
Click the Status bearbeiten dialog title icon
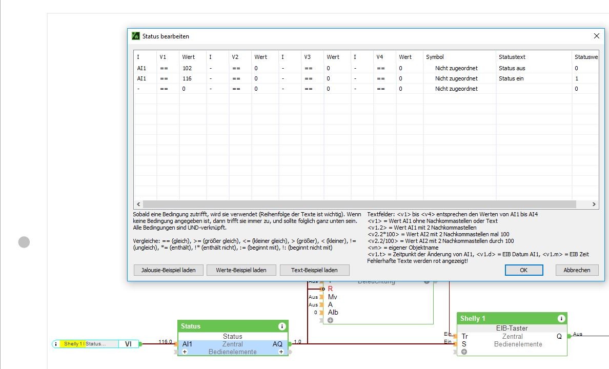tap(136, 36)
